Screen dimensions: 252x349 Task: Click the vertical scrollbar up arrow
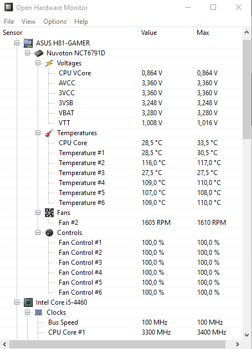[246, 33]
